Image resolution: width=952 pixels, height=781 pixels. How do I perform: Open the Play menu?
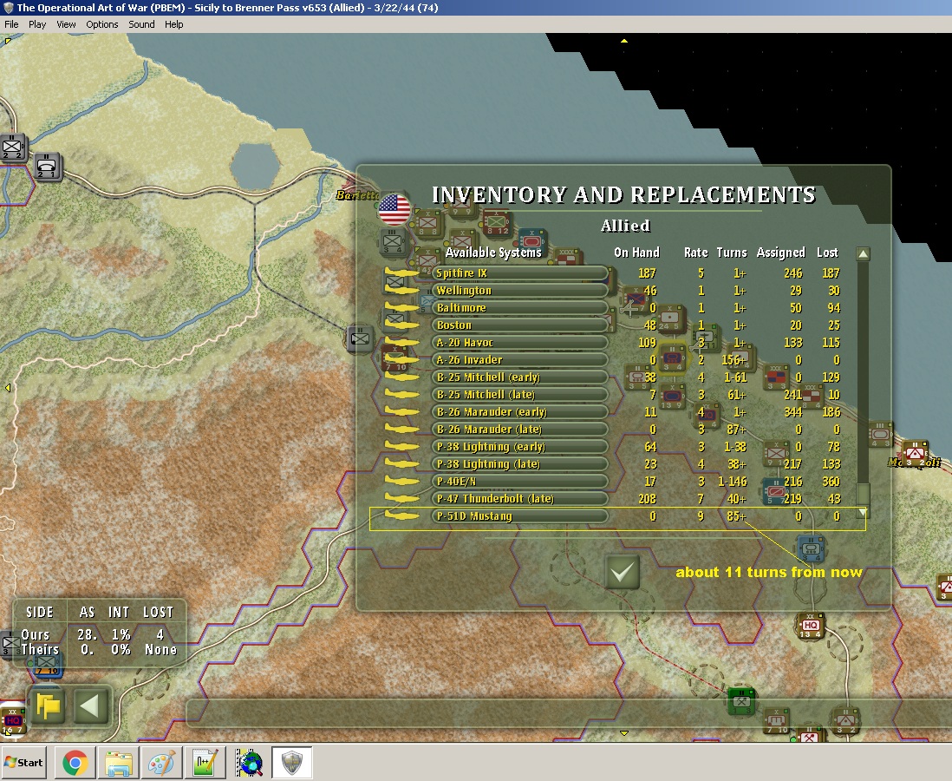pos(37,24)
